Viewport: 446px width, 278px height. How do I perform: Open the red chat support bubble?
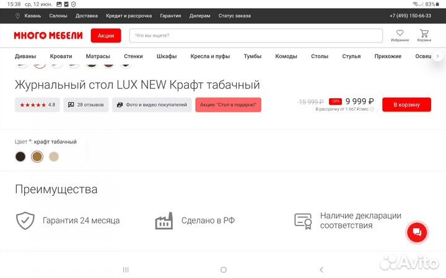click(x=417, y=232)
